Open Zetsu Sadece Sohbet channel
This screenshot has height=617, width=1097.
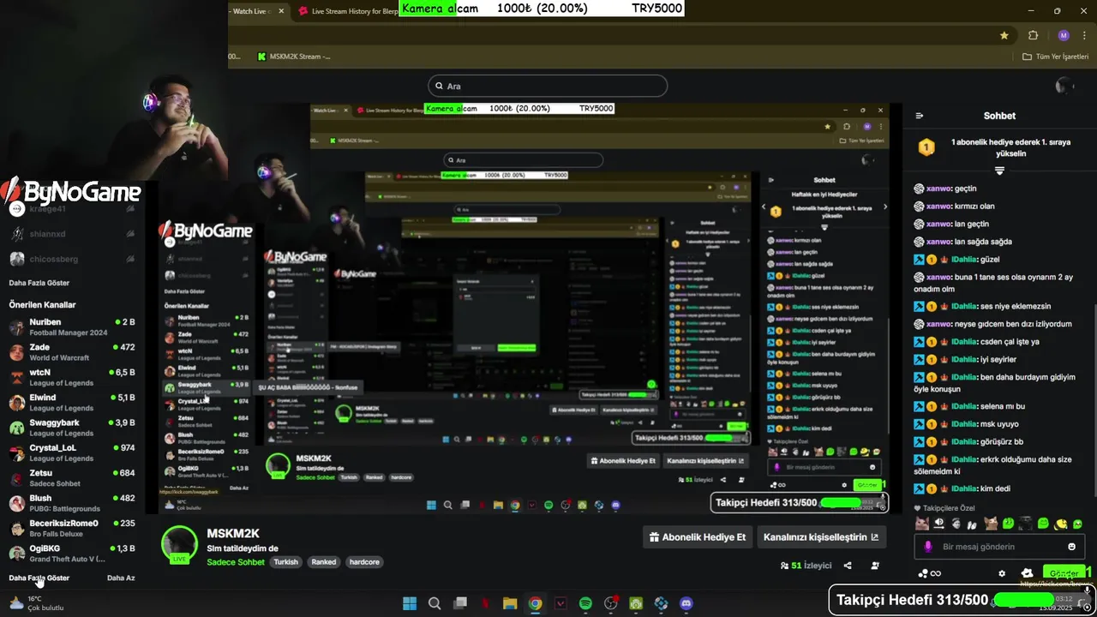(x=72, y=477)
